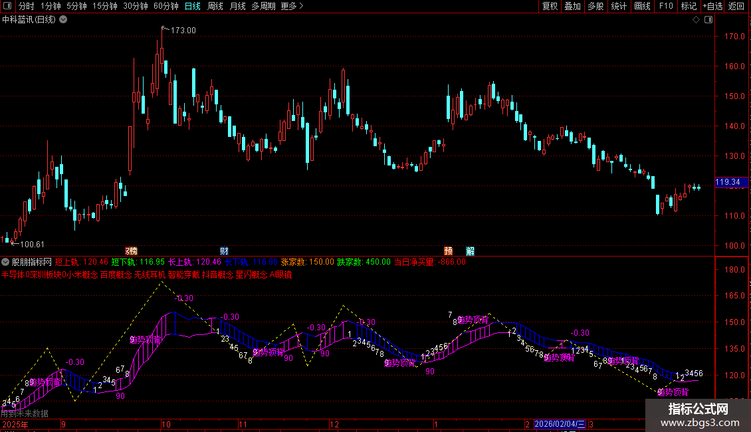The width and height of the screenshot is (751, 432).
Task: Click the 涨家数: 150.00 value
Action: coord(308,262)
